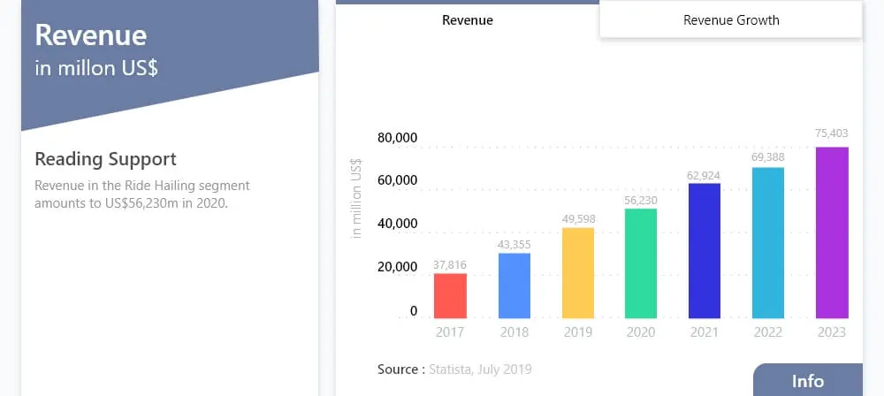Click the 2020 axis label
This screenshot has width=884, height=396.
click(641, 331)
